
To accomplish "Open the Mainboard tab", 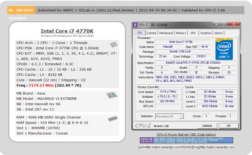I will coord(166,33).
